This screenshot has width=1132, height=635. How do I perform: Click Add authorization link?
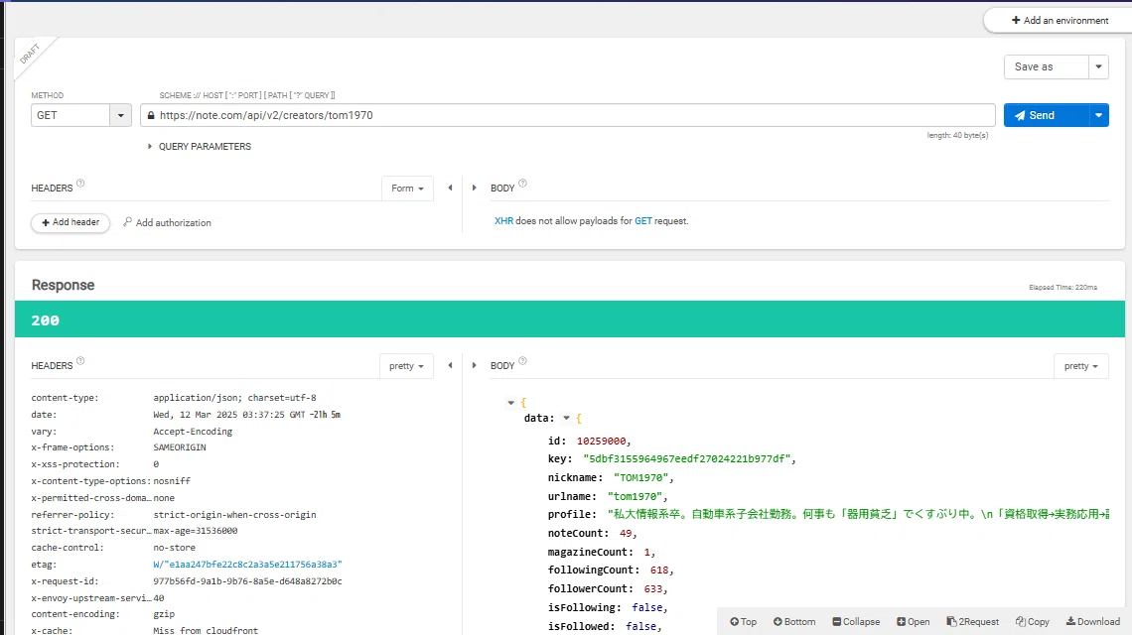click(168, 222)
